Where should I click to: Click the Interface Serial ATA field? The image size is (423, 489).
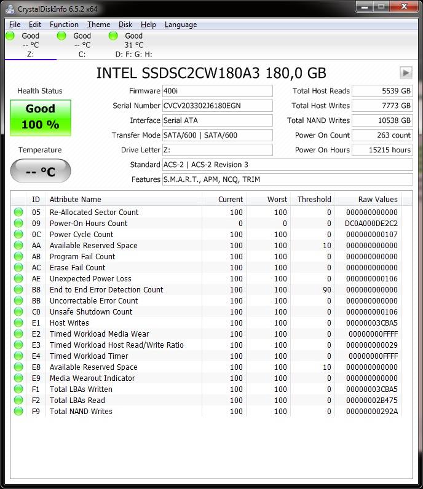217,120
